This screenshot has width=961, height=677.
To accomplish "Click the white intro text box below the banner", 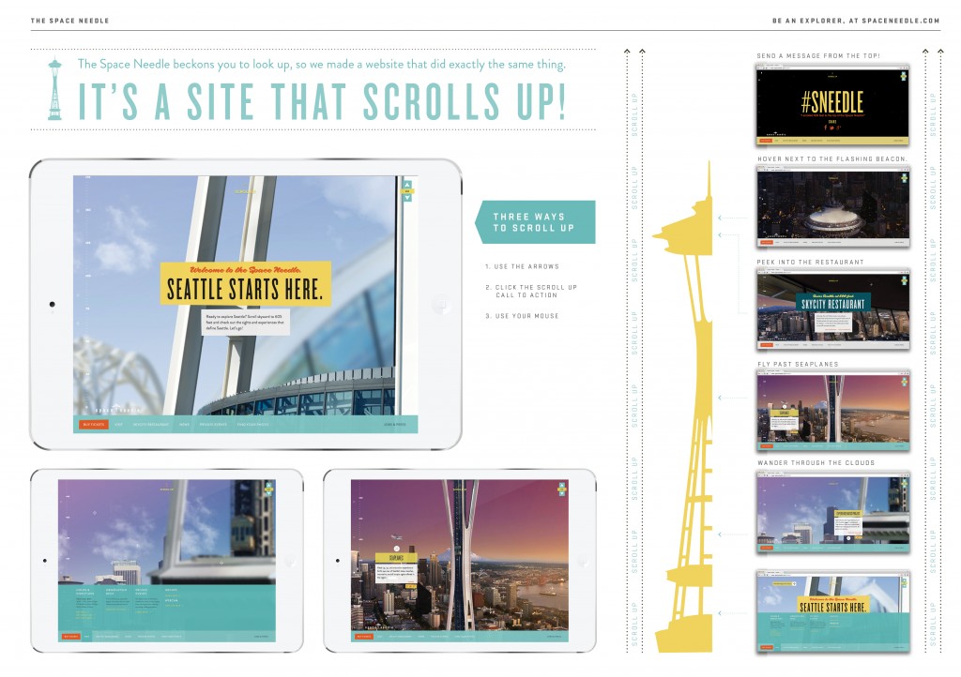I will (246, 323).
